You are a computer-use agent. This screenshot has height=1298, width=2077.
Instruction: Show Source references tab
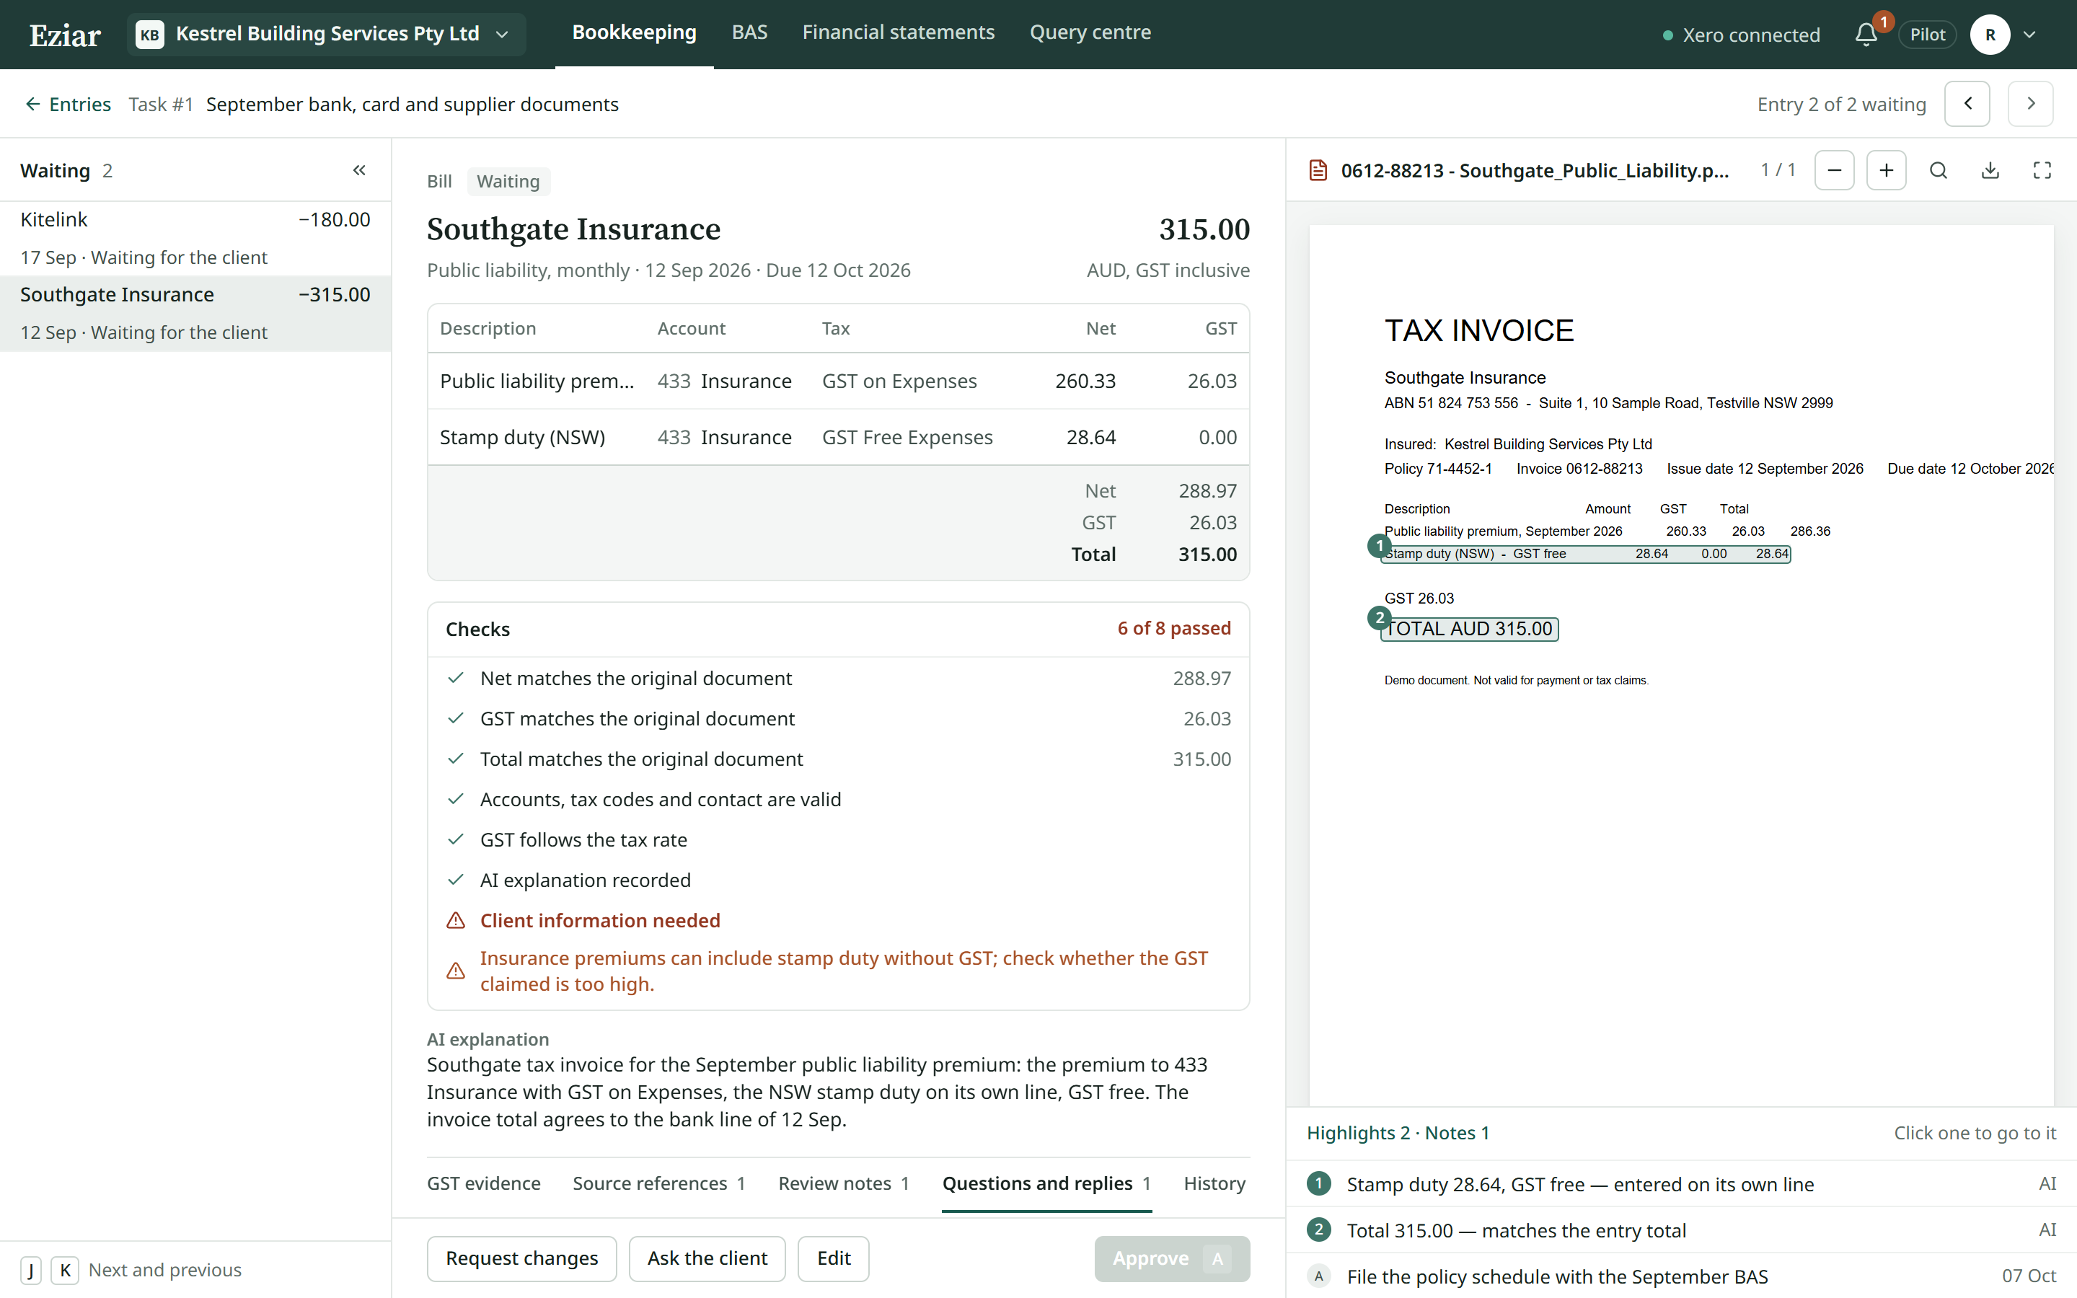[659, 1183]
